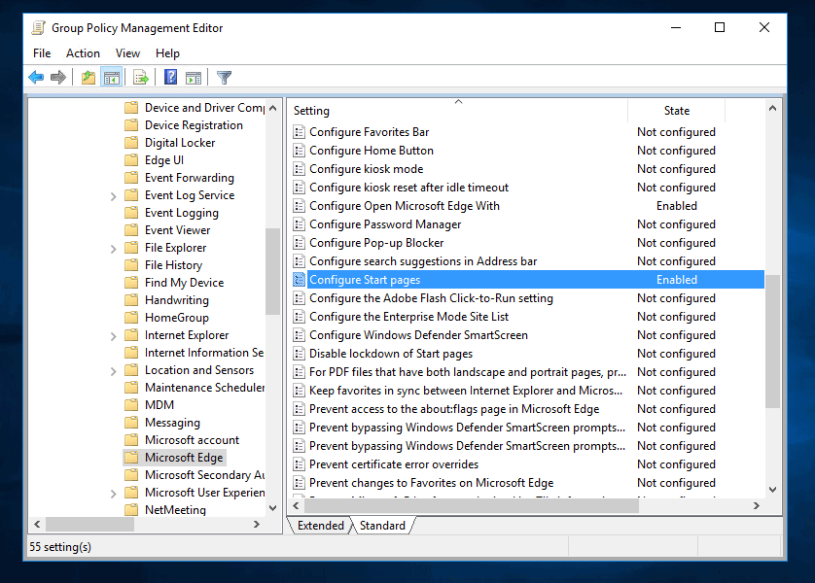The height and width of the screenshot is (583, 815).
Task: Sort by the State column header
Action: [676, 111]
